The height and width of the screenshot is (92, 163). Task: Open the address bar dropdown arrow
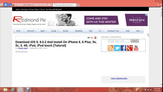(49, 5)
